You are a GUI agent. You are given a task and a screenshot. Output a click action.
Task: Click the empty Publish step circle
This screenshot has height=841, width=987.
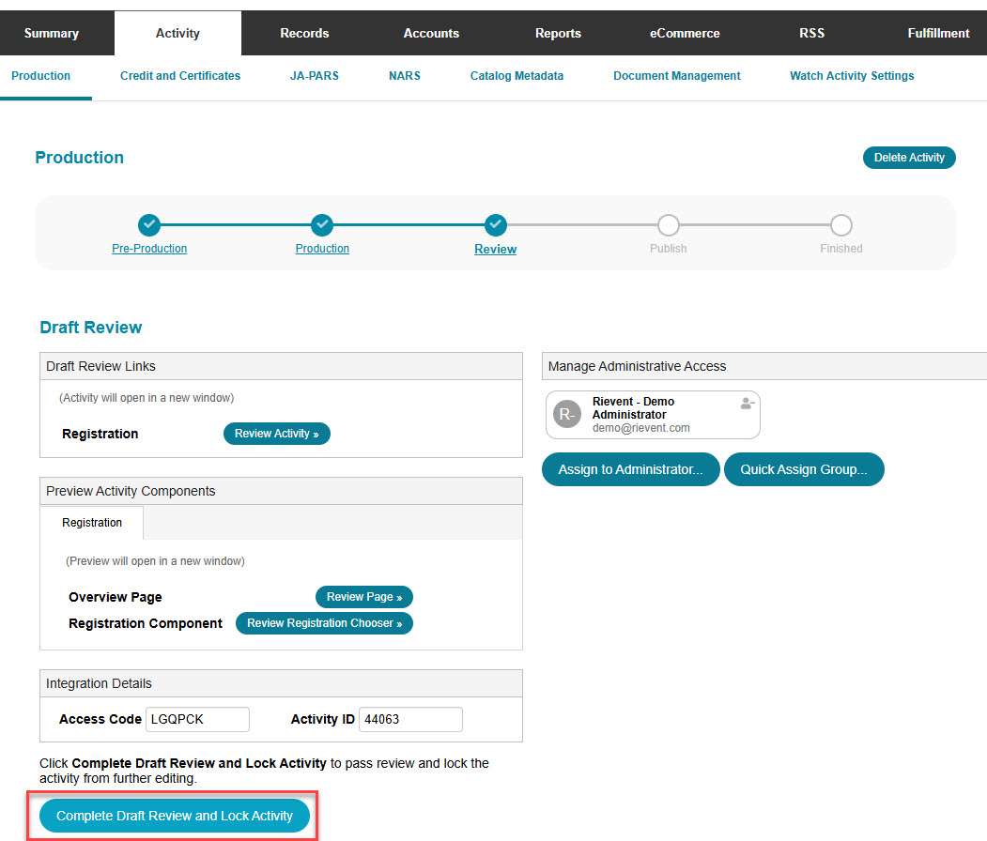pyautogui.click(x=668, y=224)
